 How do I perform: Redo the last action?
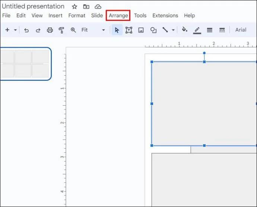coord(38,30)
